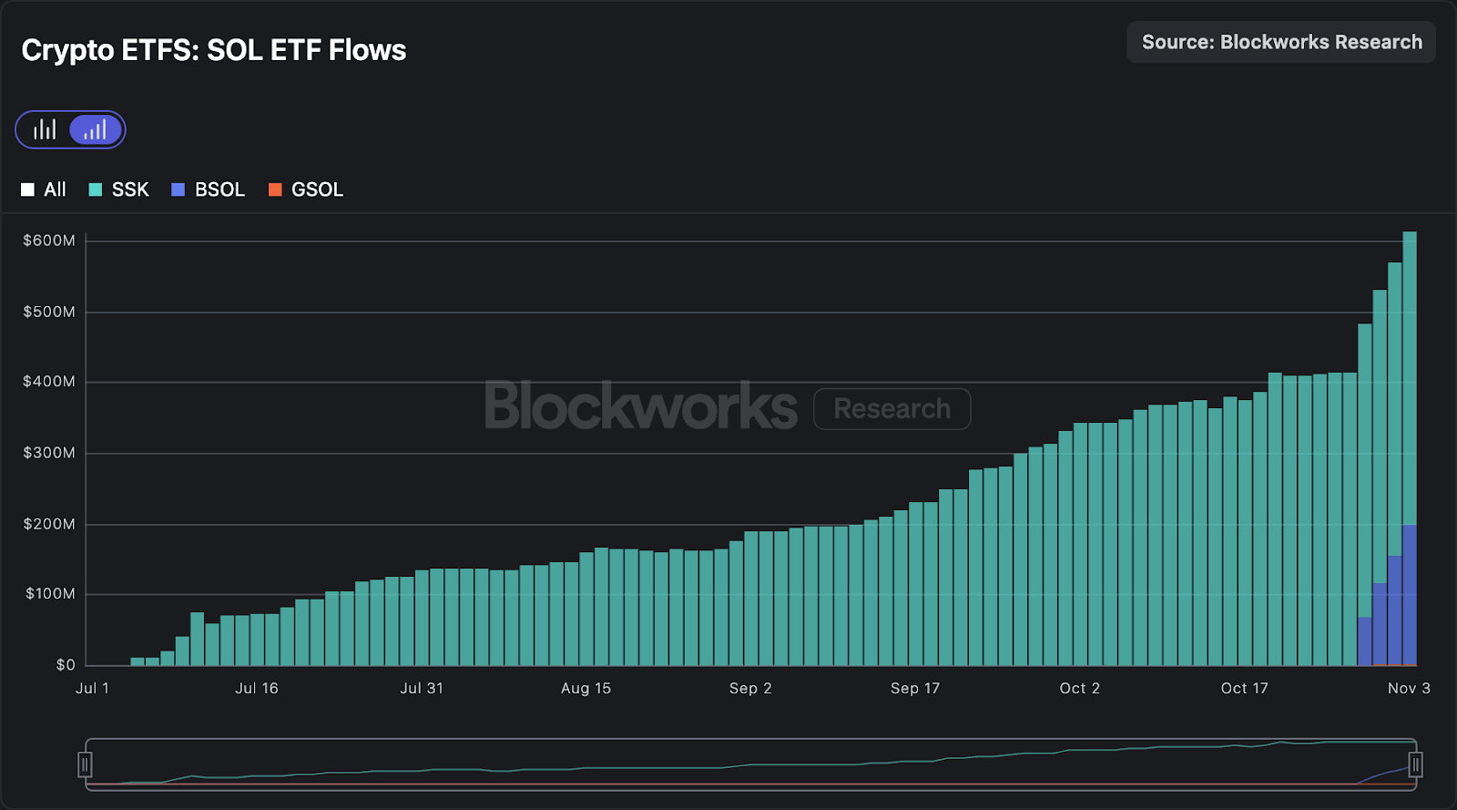
Task: Click the Source: Blockworks Research badge
Action: tap(1281, 42)
